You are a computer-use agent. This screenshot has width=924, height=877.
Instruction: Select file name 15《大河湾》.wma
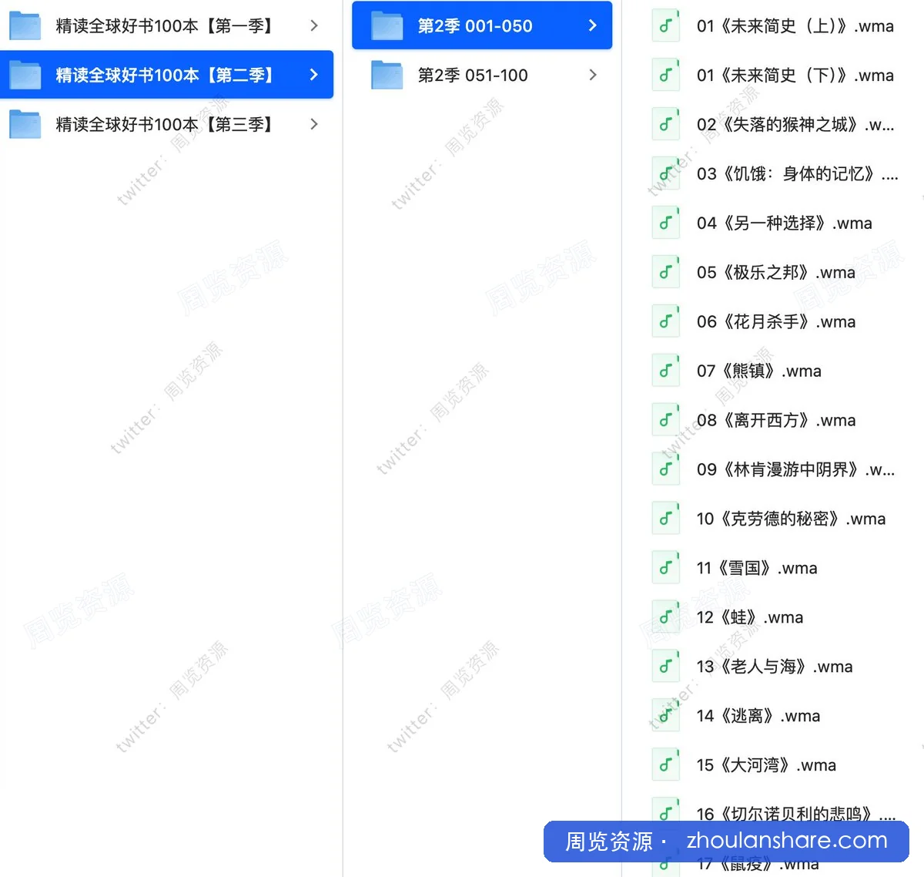[x=766, y=766]
